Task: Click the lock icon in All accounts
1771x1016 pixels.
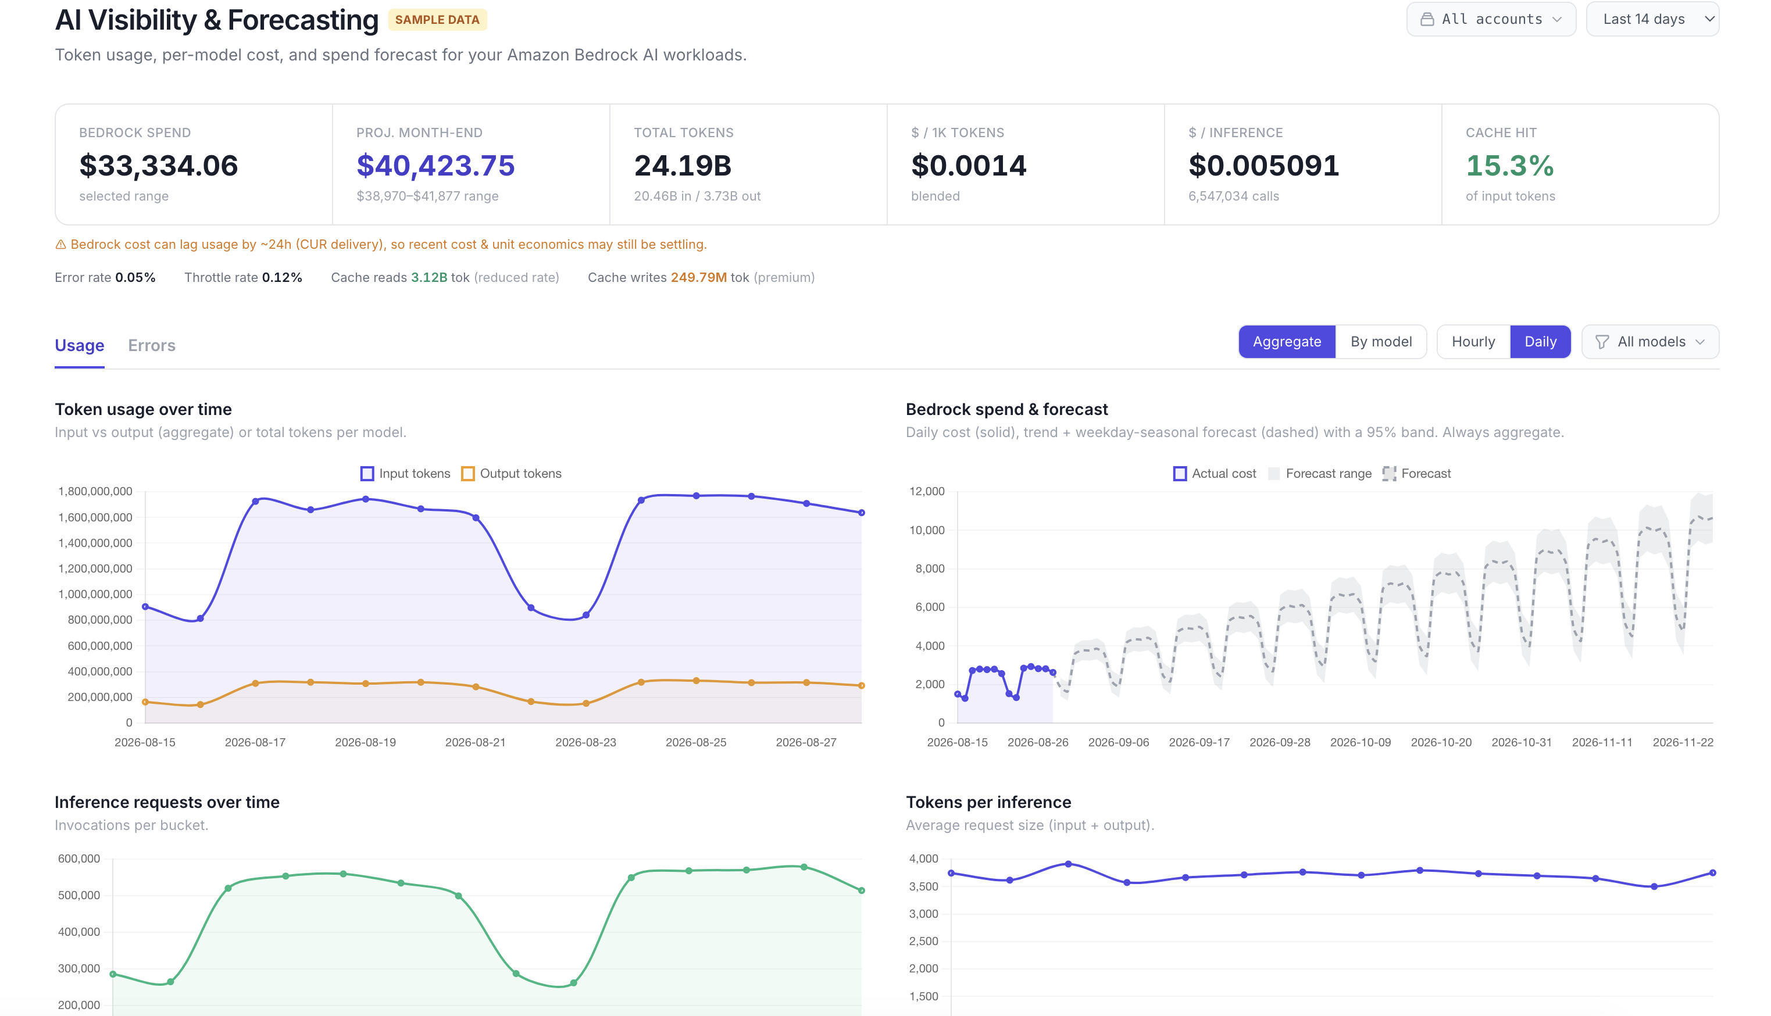Action: coord(1427,19)
